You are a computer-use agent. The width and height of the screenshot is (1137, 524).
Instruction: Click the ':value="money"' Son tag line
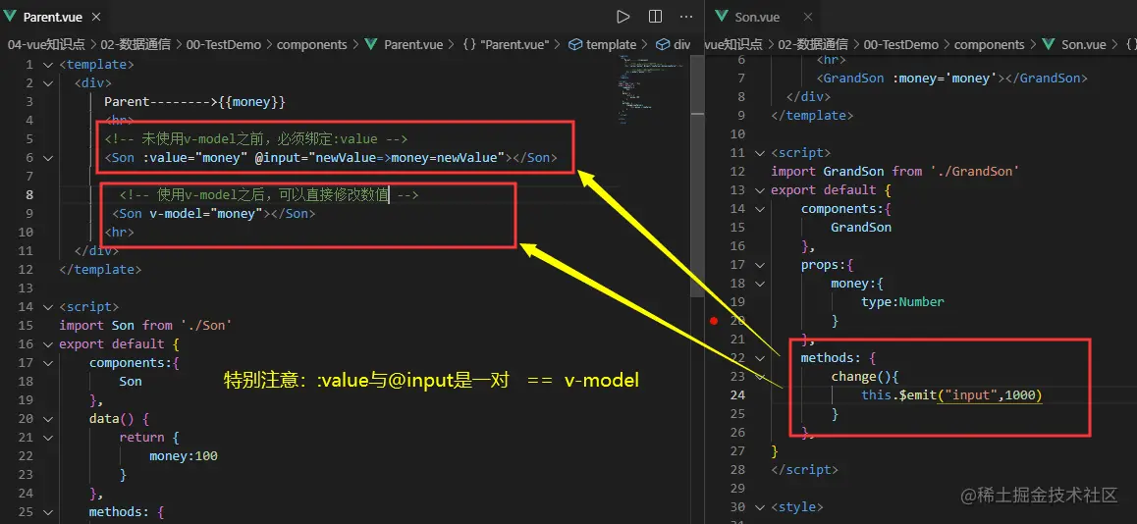click(x=331, y=158)
